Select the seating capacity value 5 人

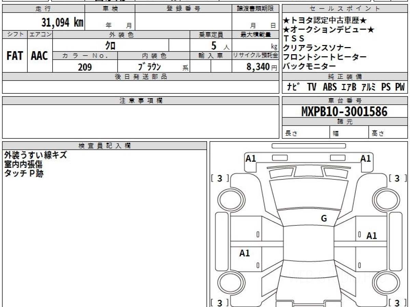point(220,45)
